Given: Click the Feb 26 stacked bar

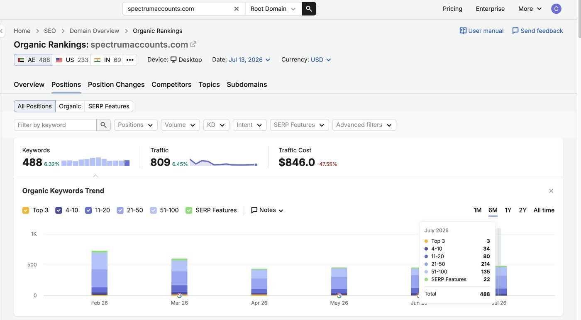Looking at the screenshot, I should pyautogui.click(x=100, y=273).
